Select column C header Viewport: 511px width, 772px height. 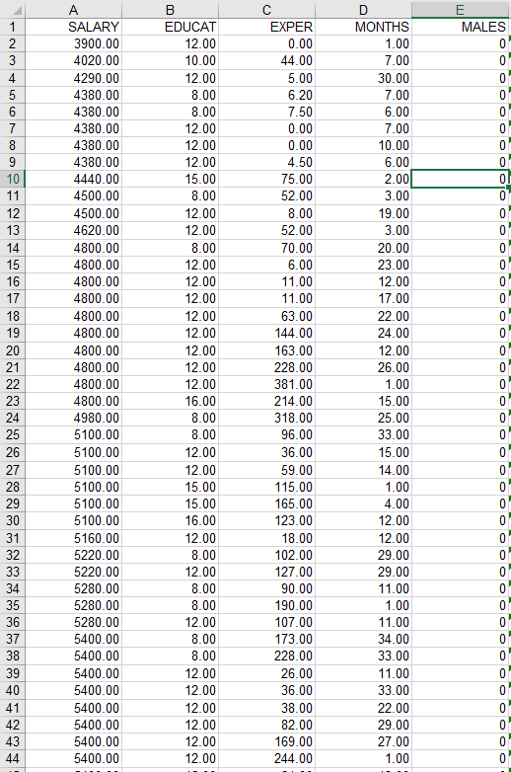(x=266, y=9)
